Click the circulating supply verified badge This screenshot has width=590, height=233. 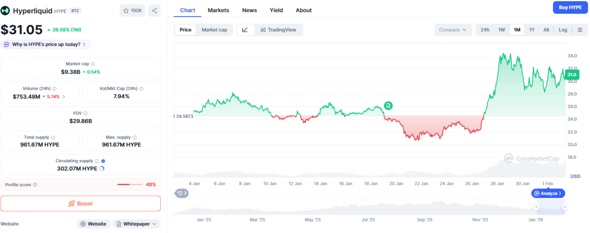coord(103,161)
